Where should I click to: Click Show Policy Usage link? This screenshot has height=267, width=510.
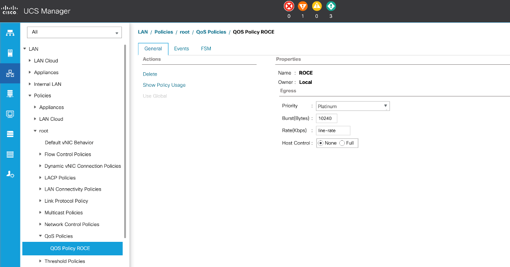pyautogui.click(x=164, y=85)
